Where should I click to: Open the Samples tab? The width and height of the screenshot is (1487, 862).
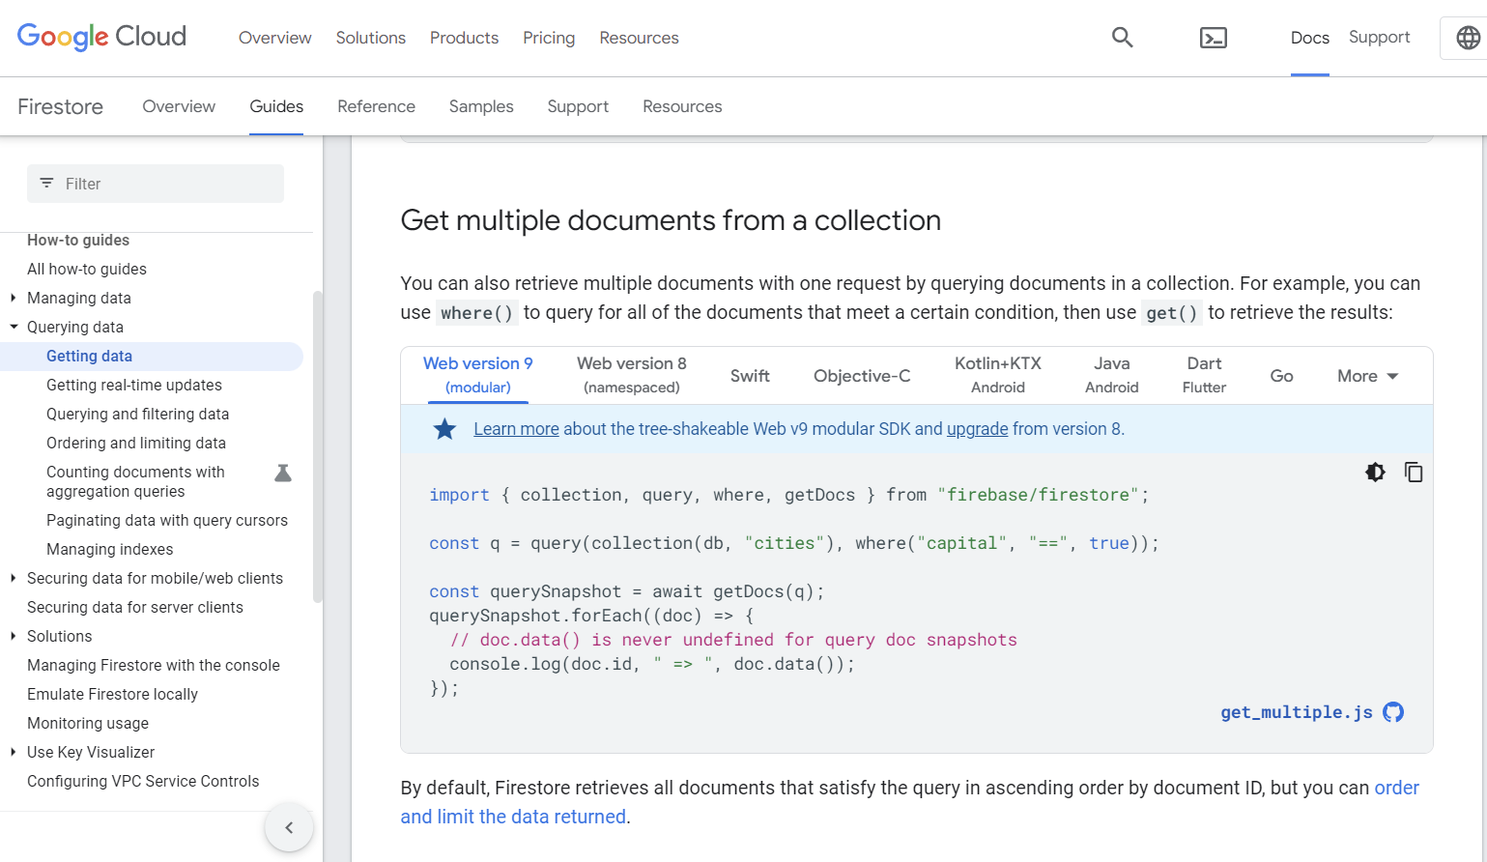[481, 106]
